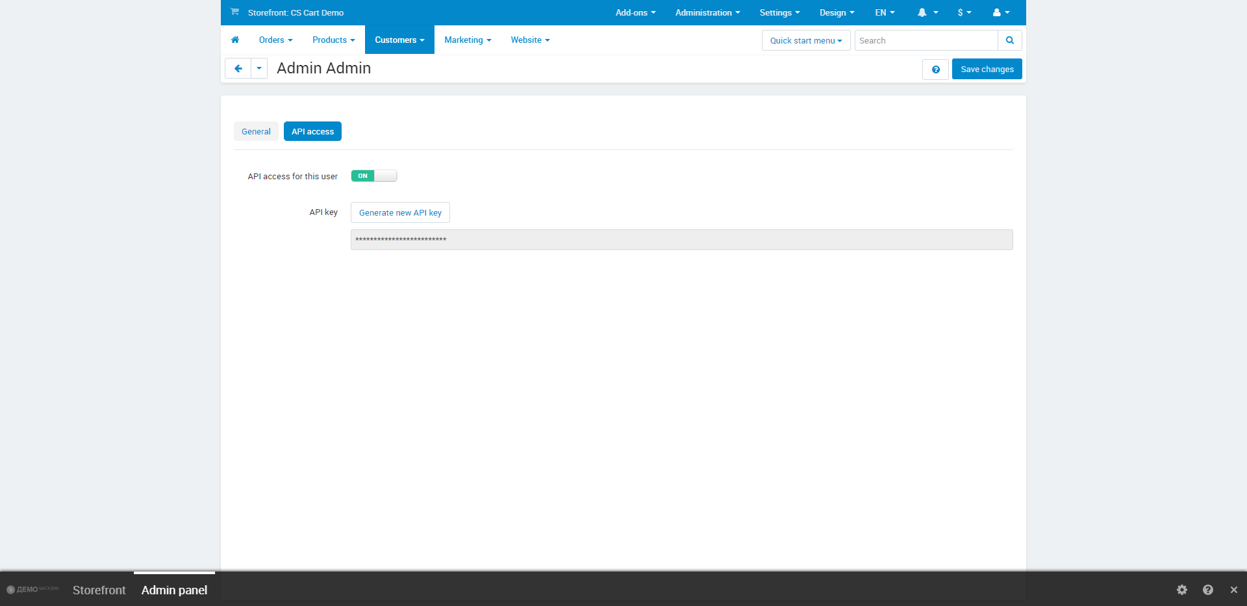Open the currency $ dropdown
This screenshot has width=1247, height=606.
pyautogui.click(x=964, y=12)
